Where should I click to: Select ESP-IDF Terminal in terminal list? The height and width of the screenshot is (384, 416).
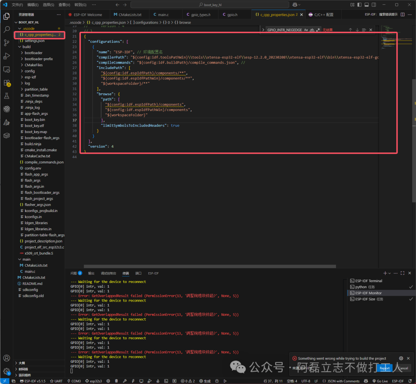[381, 281]
